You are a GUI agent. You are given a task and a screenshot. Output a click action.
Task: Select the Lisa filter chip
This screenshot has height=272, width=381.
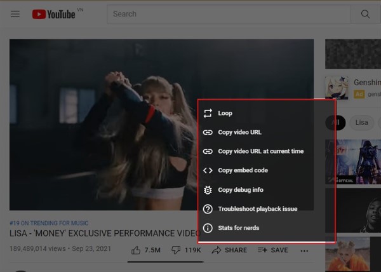point(361,123)
